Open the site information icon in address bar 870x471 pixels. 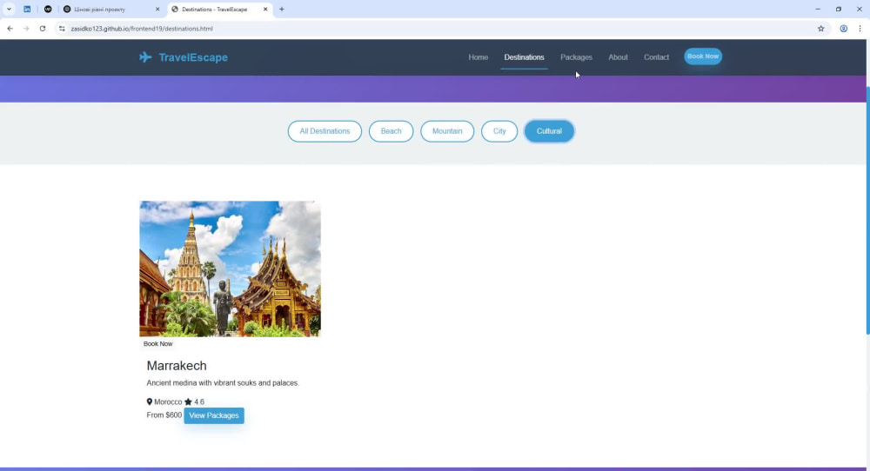[62, 29]
